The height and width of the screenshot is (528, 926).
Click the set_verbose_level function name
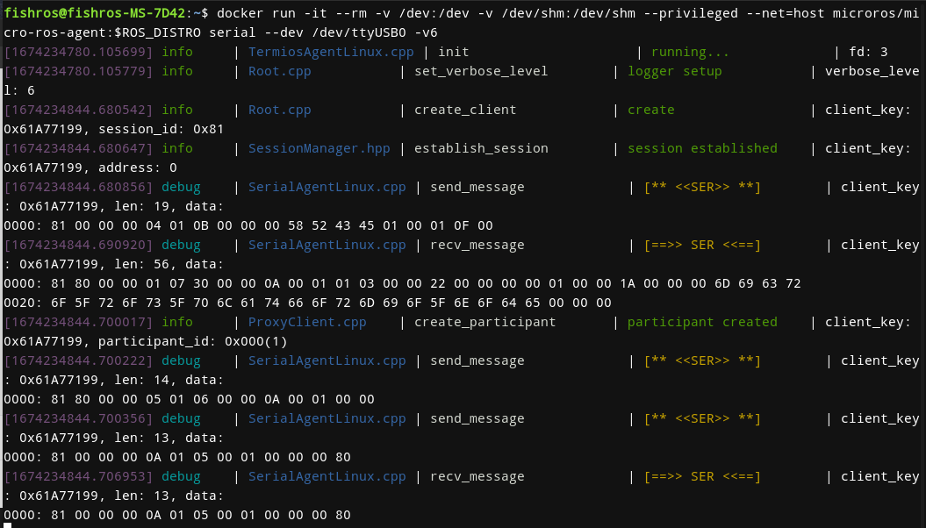pyautogui.click(x=481, y=71)
